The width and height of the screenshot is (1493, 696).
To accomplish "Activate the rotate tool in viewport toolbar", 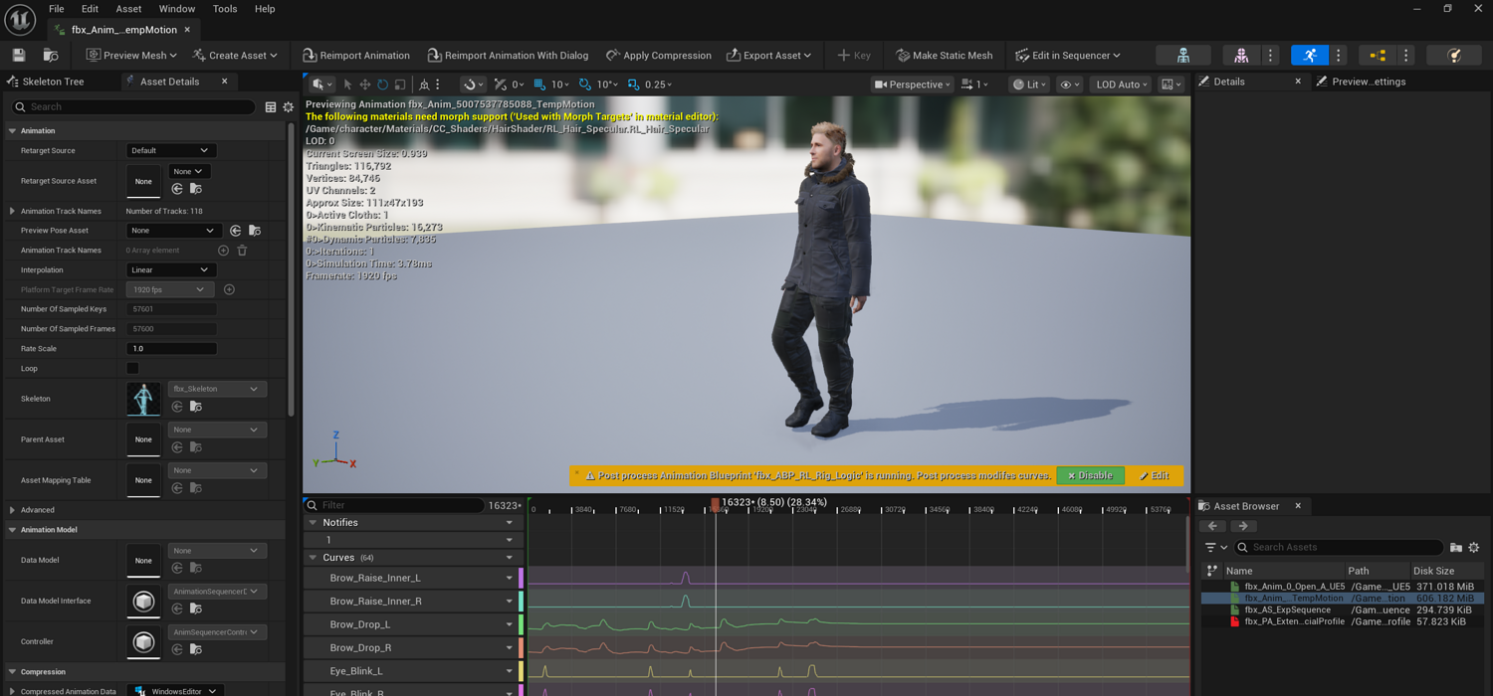I will tap(382, 85).
